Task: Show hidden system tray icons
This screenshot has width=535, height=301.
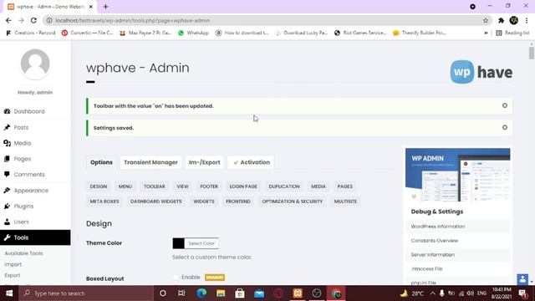Action: 433,293
